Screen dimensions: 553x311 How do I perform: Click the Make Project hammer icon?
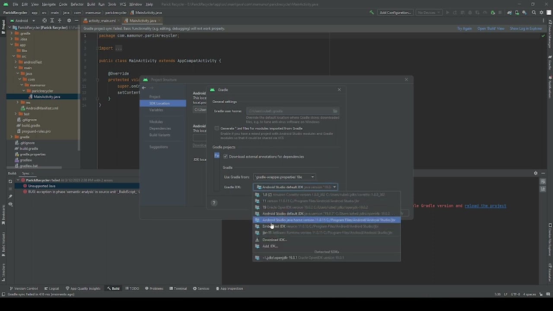(x=372, y=13)
